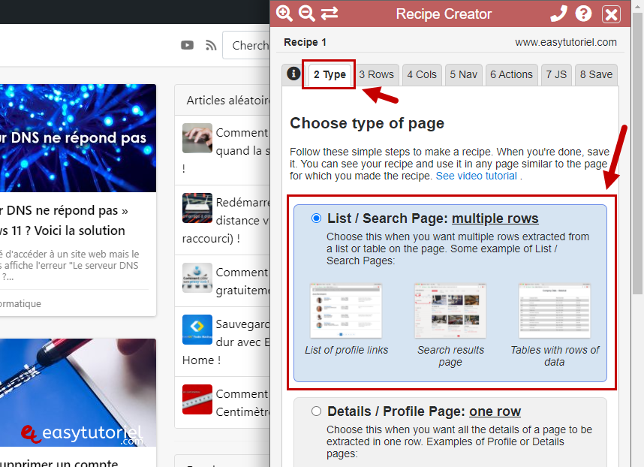The width and height of the screenshot is (644, 467).
Task: Go to the 7 JS tab
Action: tap(556, 75)
